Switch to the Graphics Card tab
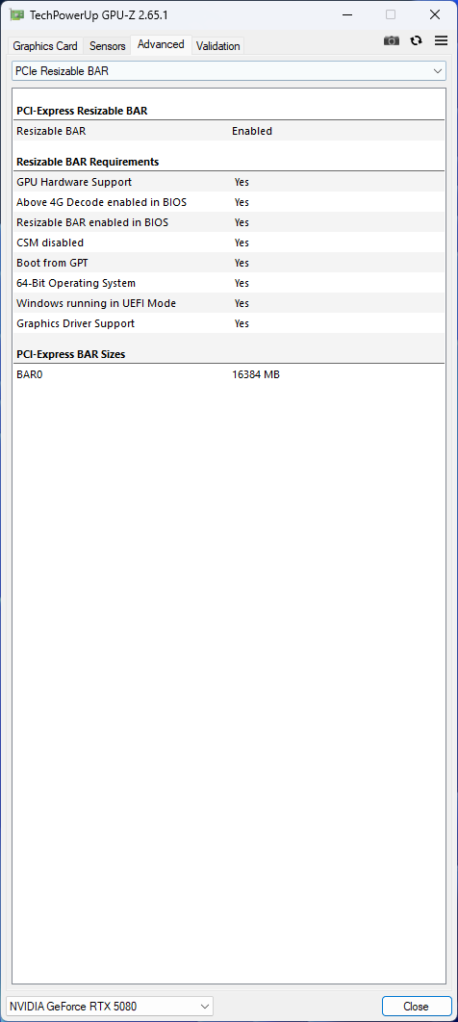 (45, 45)
